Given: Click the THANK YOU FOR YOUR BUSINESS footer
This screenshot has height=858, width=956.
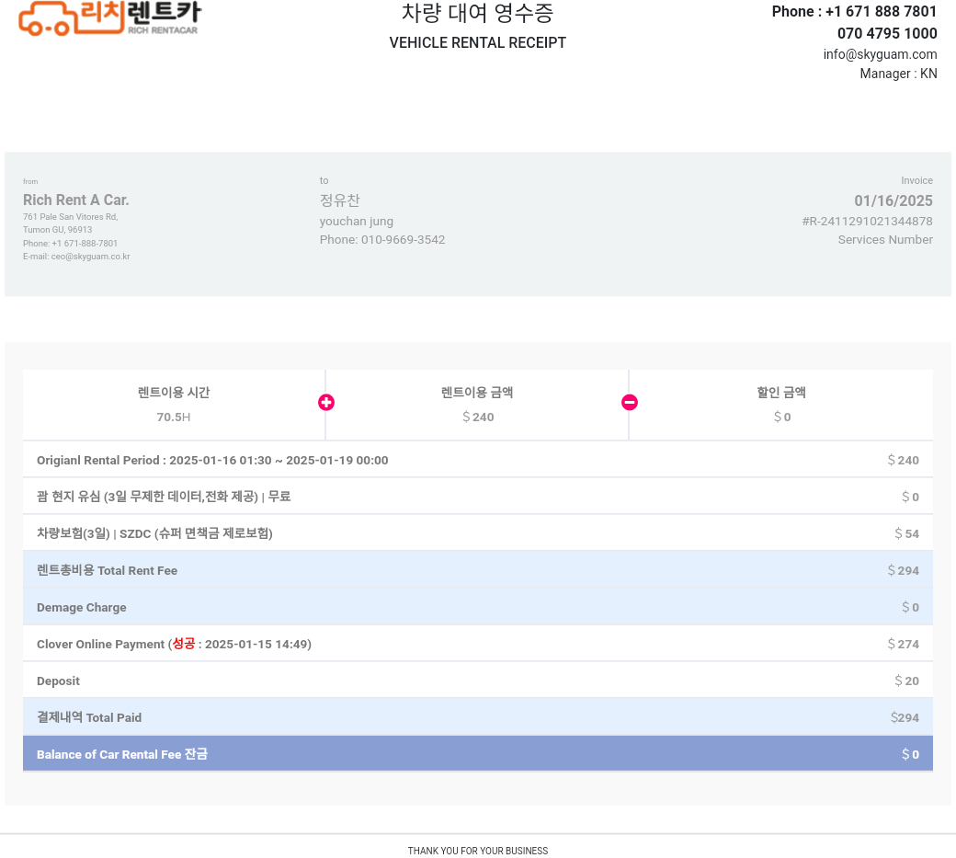Looking at the screenshot, I should pos(477,851).
